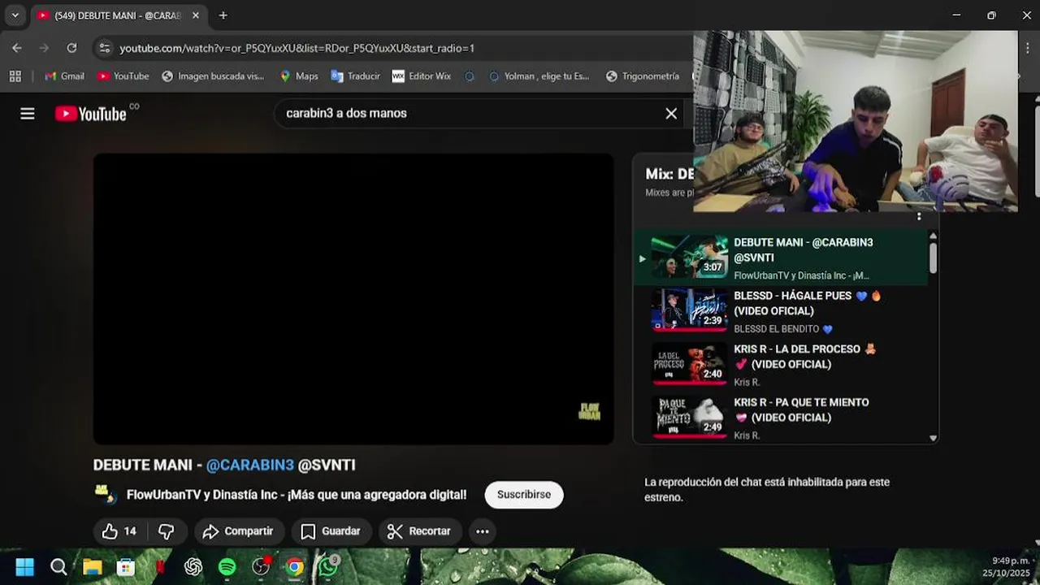Go back with the browser back arrow
Screen dimensions: 1040x585
point(17,48)
